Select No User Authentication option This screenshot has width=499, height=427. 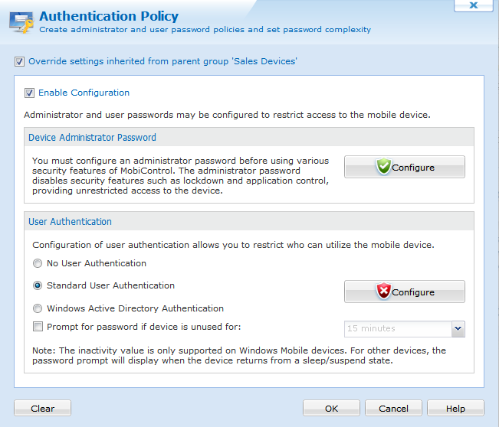38,263
